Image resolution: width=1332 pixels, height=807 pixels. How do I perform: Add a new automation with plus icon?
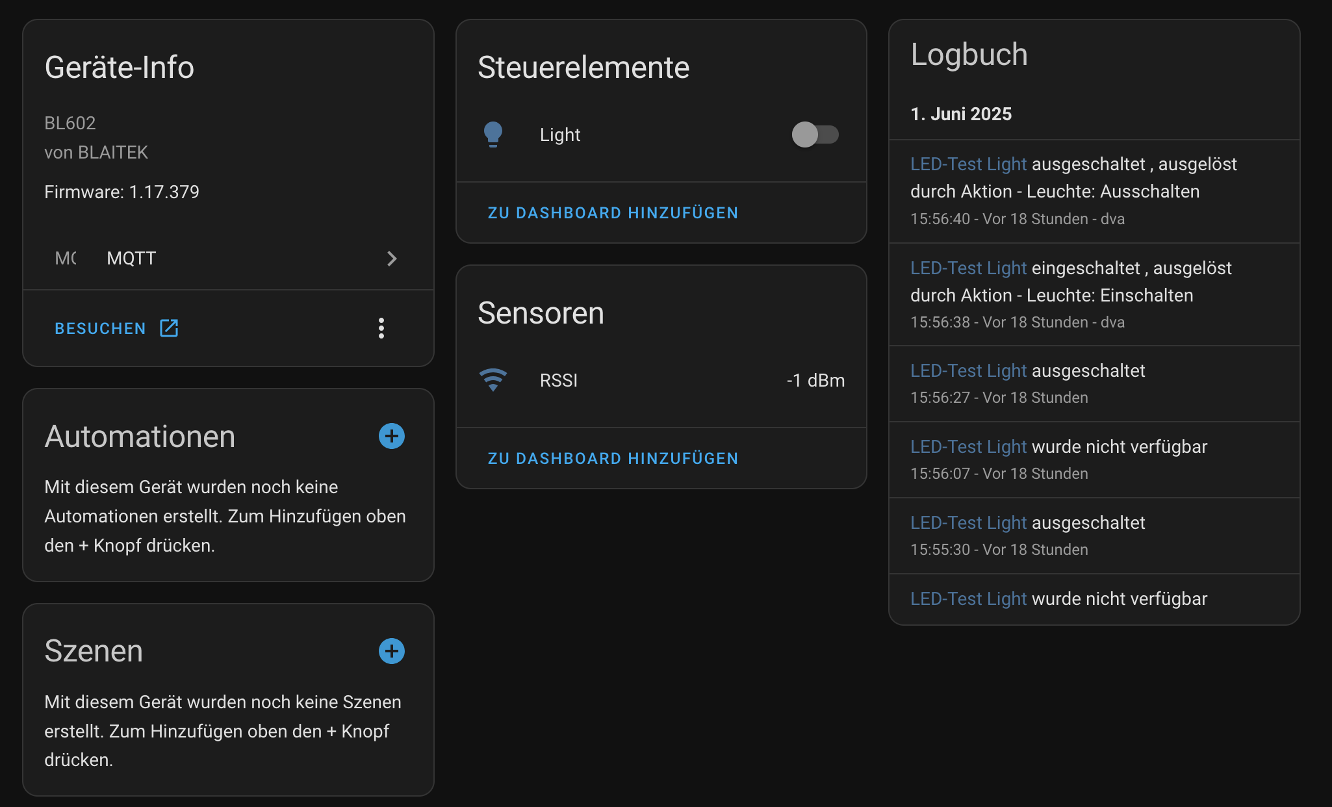[392, 436]
